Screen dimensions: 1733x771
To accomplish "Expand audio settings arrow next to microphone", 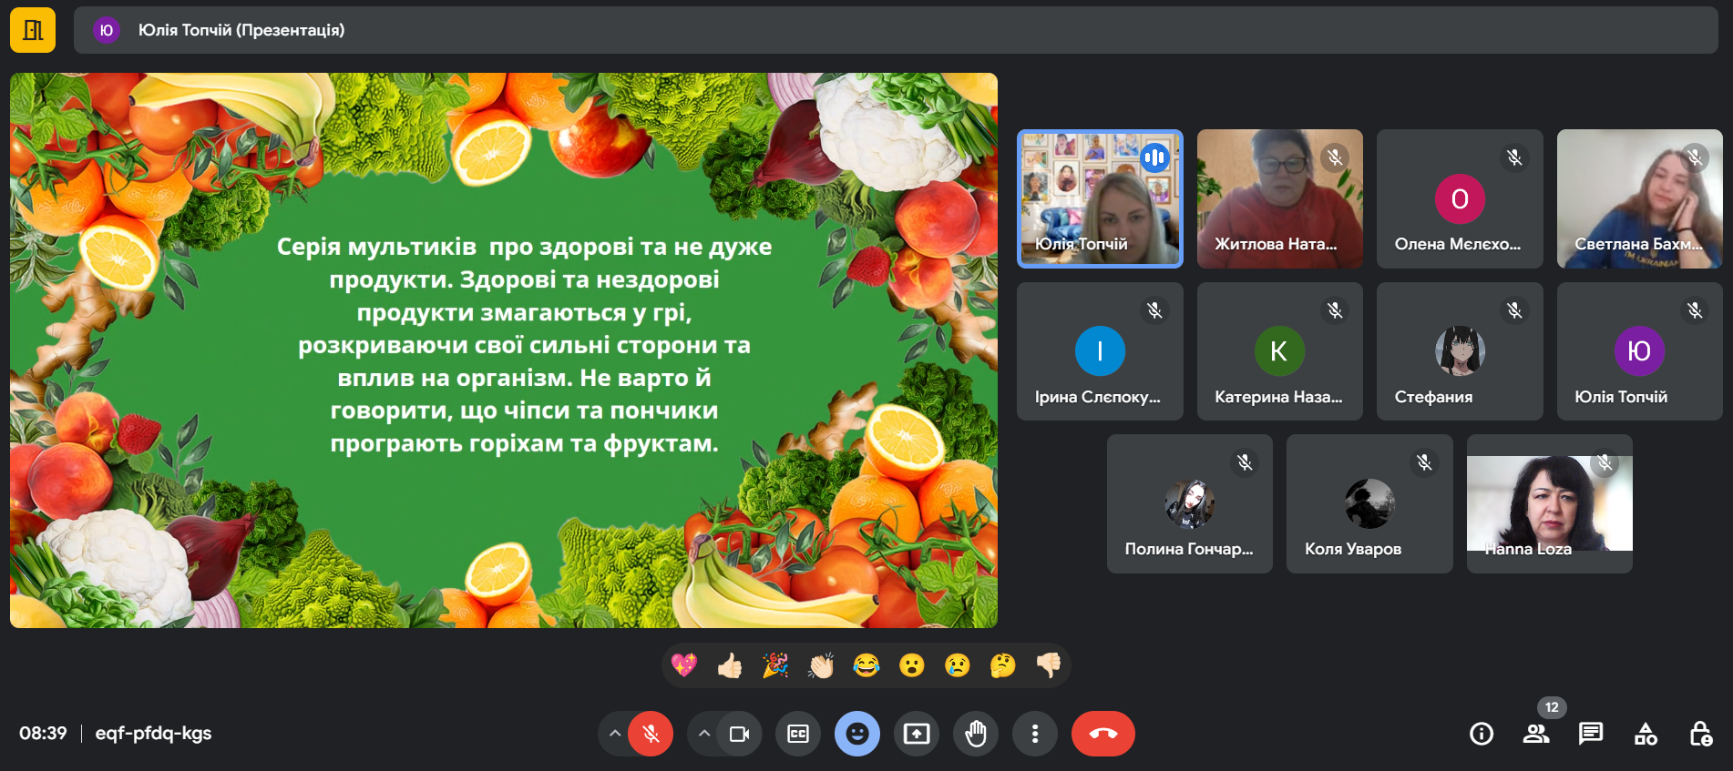I will click(x=615, y=734).
